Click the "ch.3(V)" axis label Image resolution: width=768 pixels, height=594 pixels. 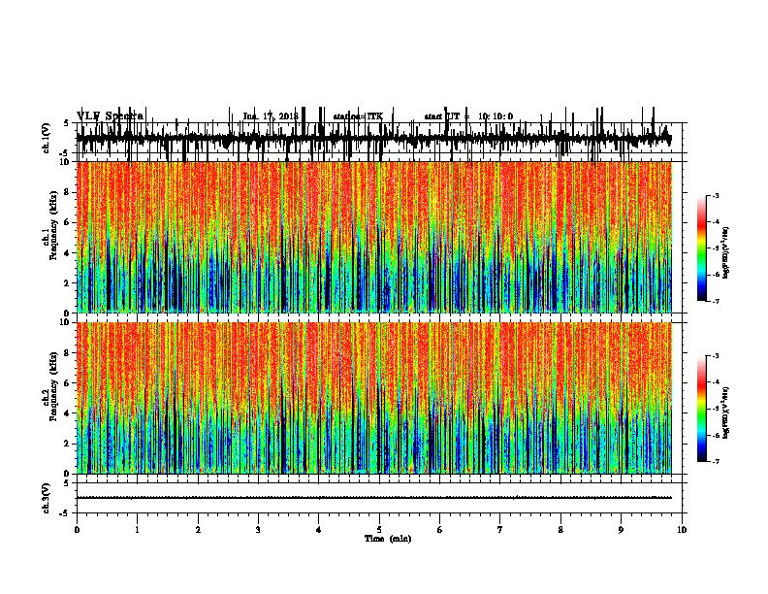pyautogui.click(x=47, y=498)
